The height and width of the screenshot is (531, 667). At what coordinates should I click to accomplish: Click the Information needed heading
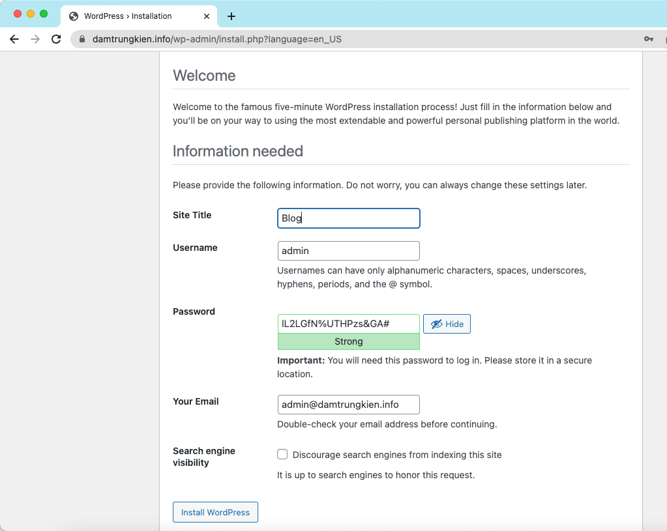238,151
